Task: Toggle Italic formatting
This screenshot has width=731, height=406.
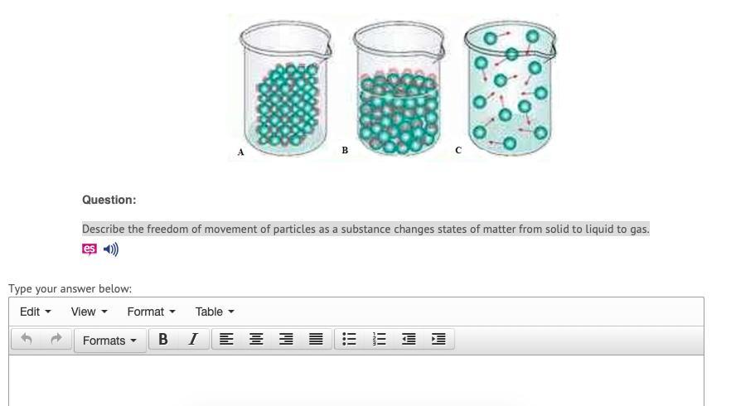Action: click(x=193, y=340)
